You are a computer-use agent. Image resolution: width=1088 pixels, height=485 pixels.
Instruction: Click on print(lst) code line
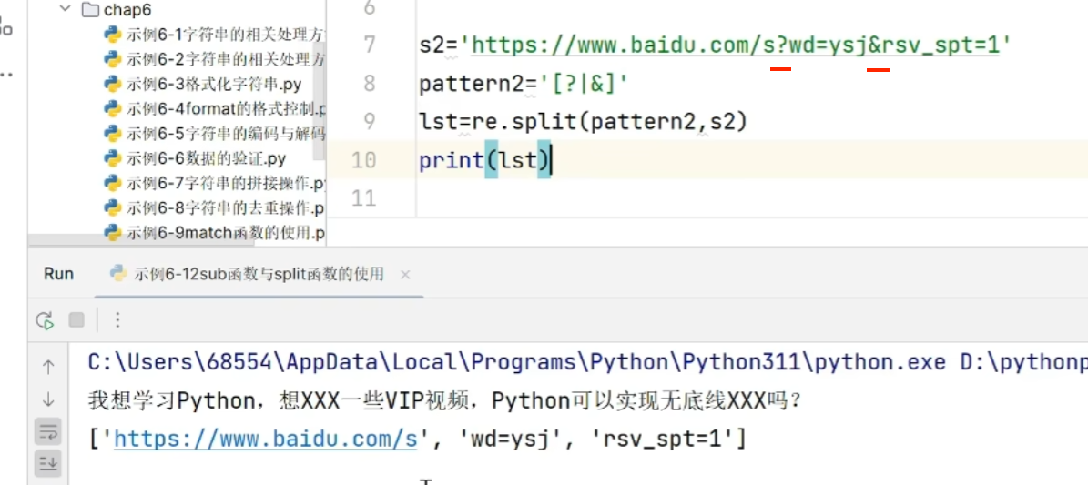pyautogui.click(x=483, y=160)
